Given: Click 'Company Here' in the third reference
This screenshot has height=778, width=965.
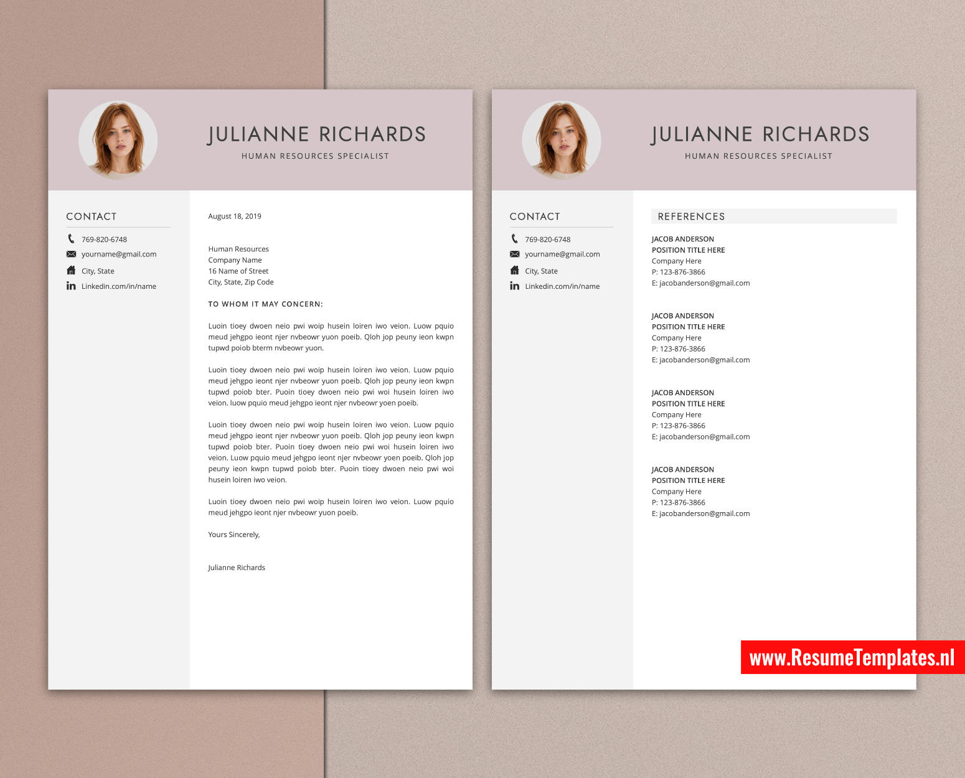Looking at the screenshot, I should [677, 415].
